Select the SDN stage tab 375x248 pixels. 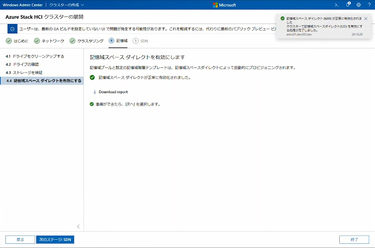[x=140, y=41]
